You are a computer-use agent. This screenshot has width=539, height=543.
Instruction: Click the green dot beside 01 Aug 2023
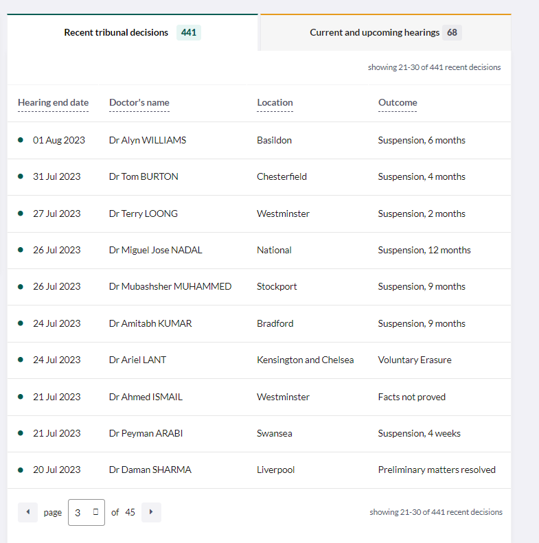21,140
